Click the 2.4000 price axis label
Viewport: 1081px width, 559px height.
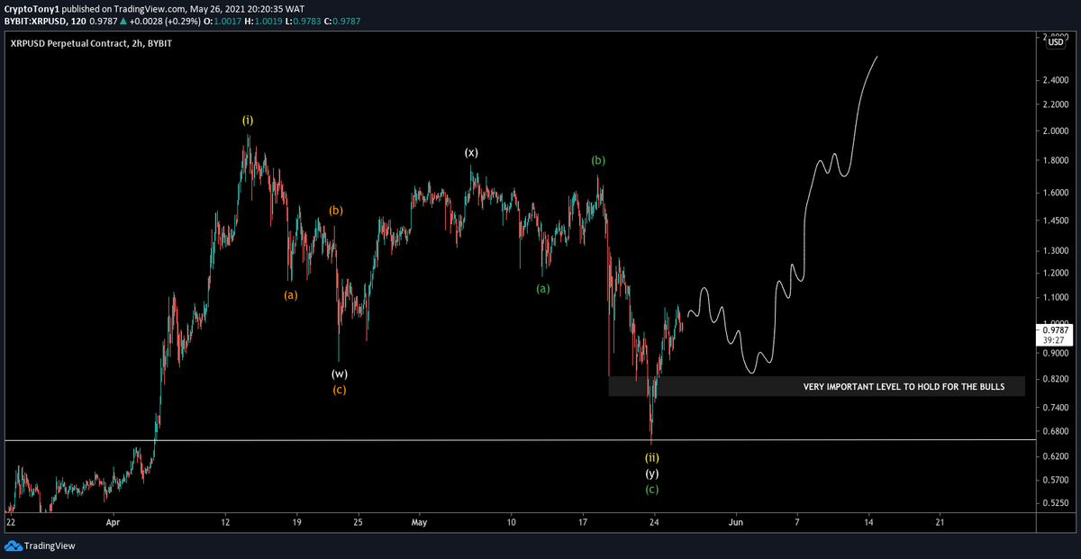1057,79
